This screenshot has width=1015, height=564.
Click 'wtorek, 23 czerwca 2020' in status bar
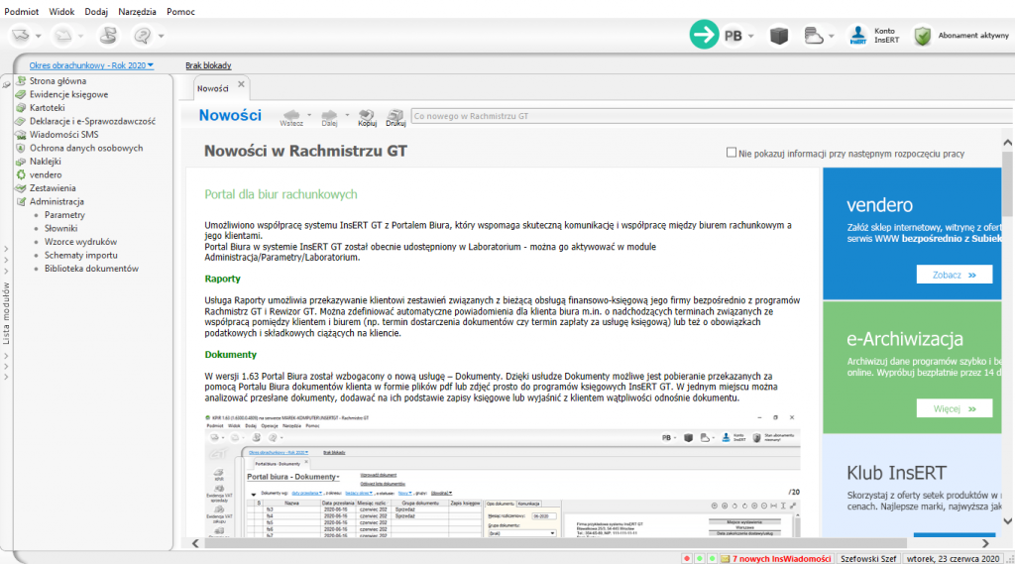[953, 559]
